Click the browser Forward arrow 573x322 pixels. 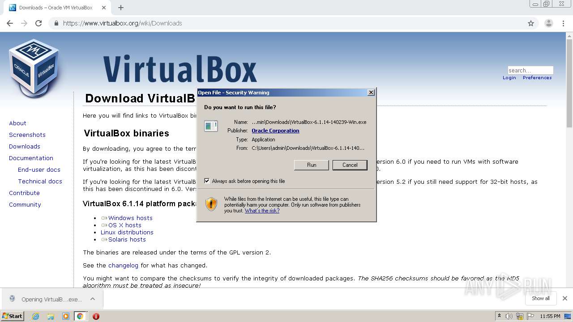tap(24, 23)
